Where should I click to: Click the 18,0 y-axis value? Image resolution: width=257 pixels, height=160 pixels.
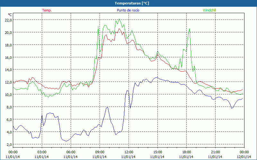(x=8, y=45)
